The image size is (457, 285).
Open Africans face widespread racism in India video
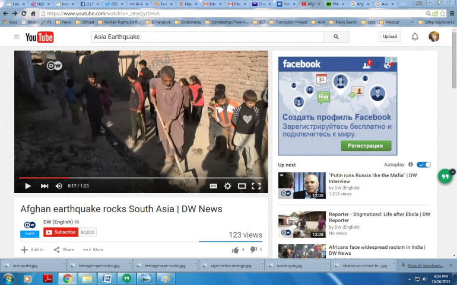377,250
